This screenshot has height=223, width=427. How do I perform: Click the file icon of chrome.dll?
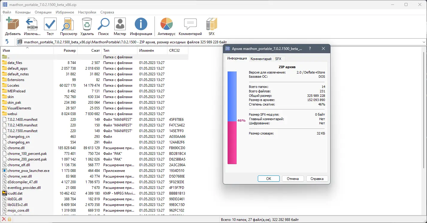pos(4,148)
